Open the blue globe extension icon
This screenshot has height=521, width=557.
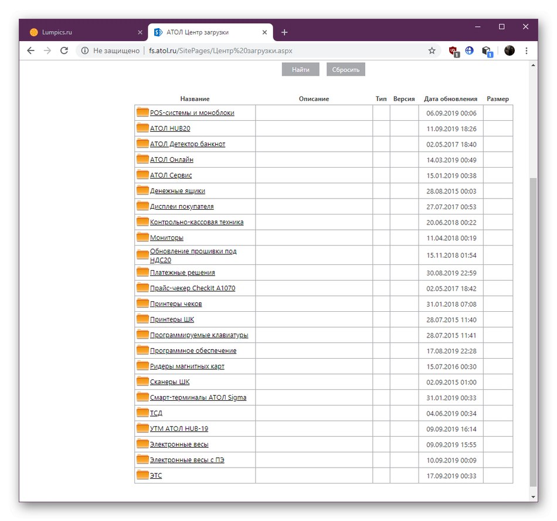pyautogui.click(x=469, y=50)
